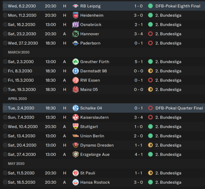205x189 pixels.
Task: Collapse the MAY 2030 section header
Action: 16,164
